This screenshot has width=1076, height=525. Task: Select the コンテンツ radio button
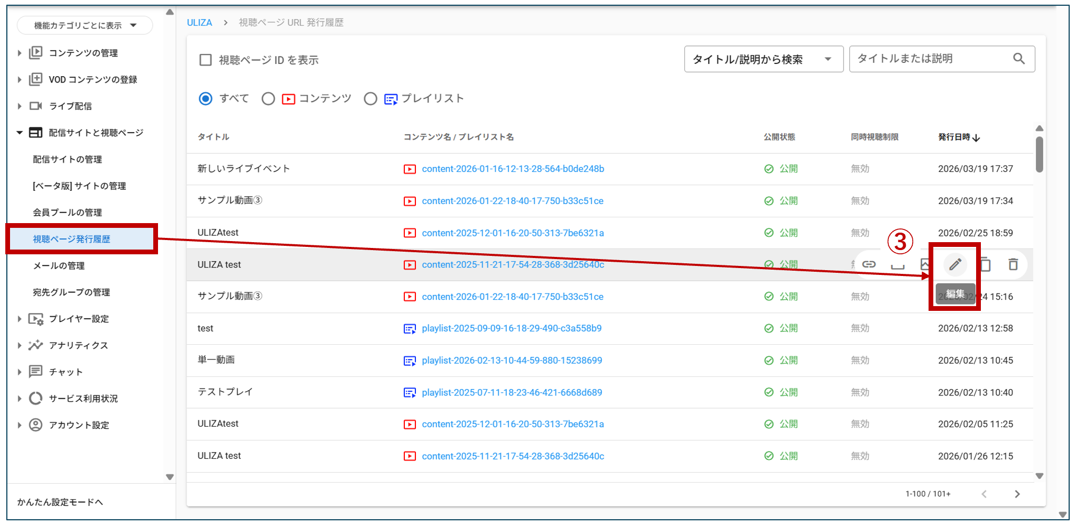click(268, 99)
